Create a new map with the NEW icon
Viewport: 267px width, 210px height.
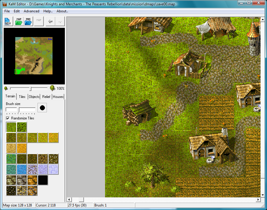click(8, 21)
